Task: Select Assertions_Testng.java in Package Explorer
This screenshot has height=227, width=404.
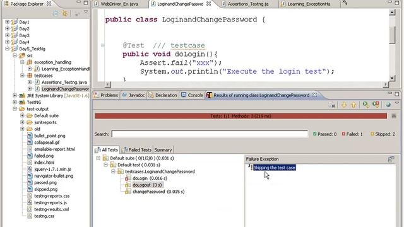Action: tap(64, 82)
